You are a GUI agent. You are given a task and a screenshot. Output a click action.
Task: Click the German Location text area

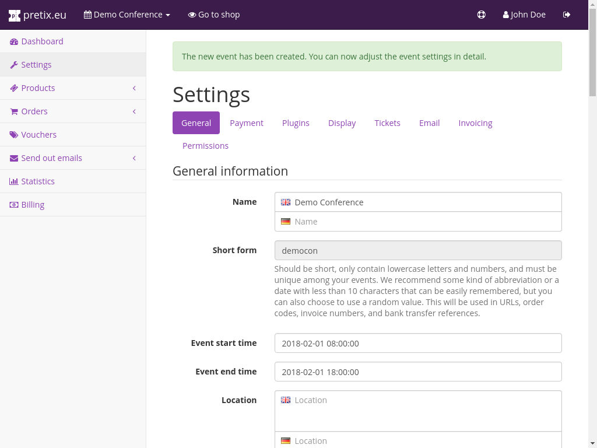(418, 440)
